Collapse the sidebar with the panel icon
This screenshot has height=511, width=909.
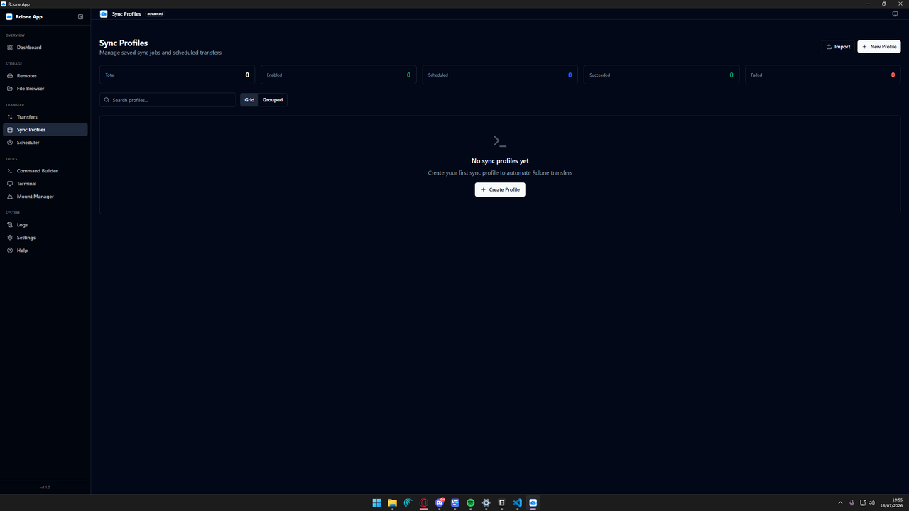[x=80, y=17]
